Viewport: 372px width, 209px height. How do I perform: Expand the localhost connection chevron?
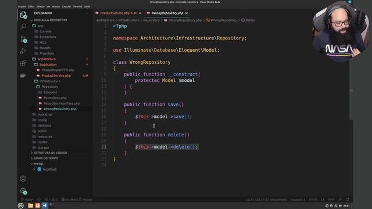tap(34, 169)
